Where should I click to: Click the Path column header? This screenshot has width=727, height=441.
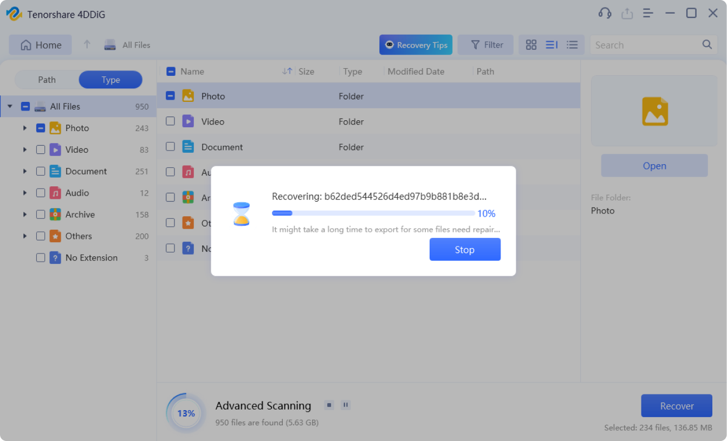tap(485, 72)
